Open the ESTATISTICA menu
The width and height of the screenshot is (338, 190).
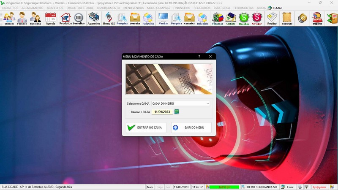[x=222, y=8]
